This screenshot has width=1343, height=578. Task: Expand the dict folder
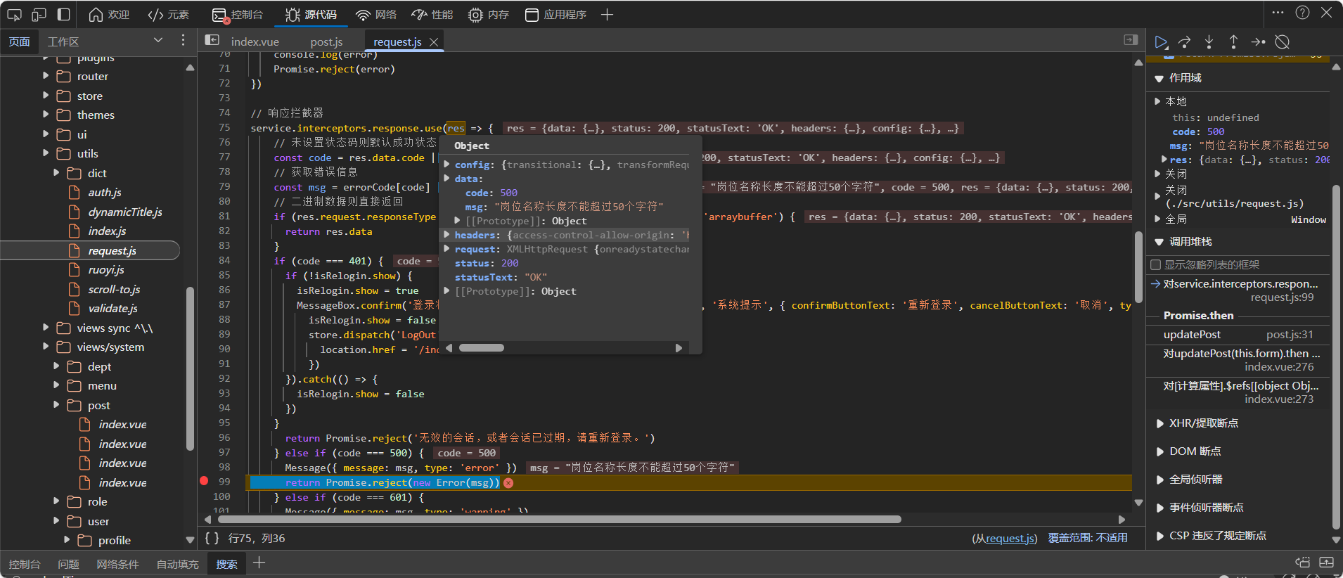pos(56,173)
